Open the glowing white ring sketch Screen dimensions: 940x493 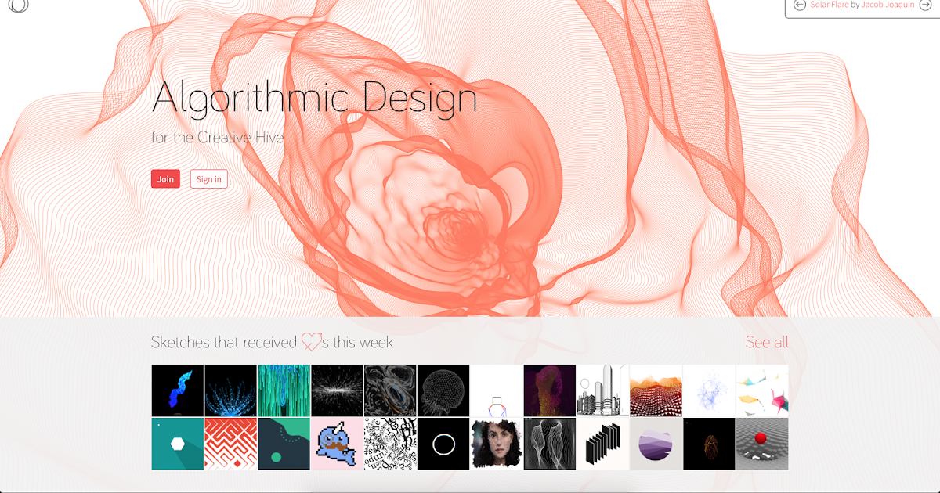click(443, 443)
